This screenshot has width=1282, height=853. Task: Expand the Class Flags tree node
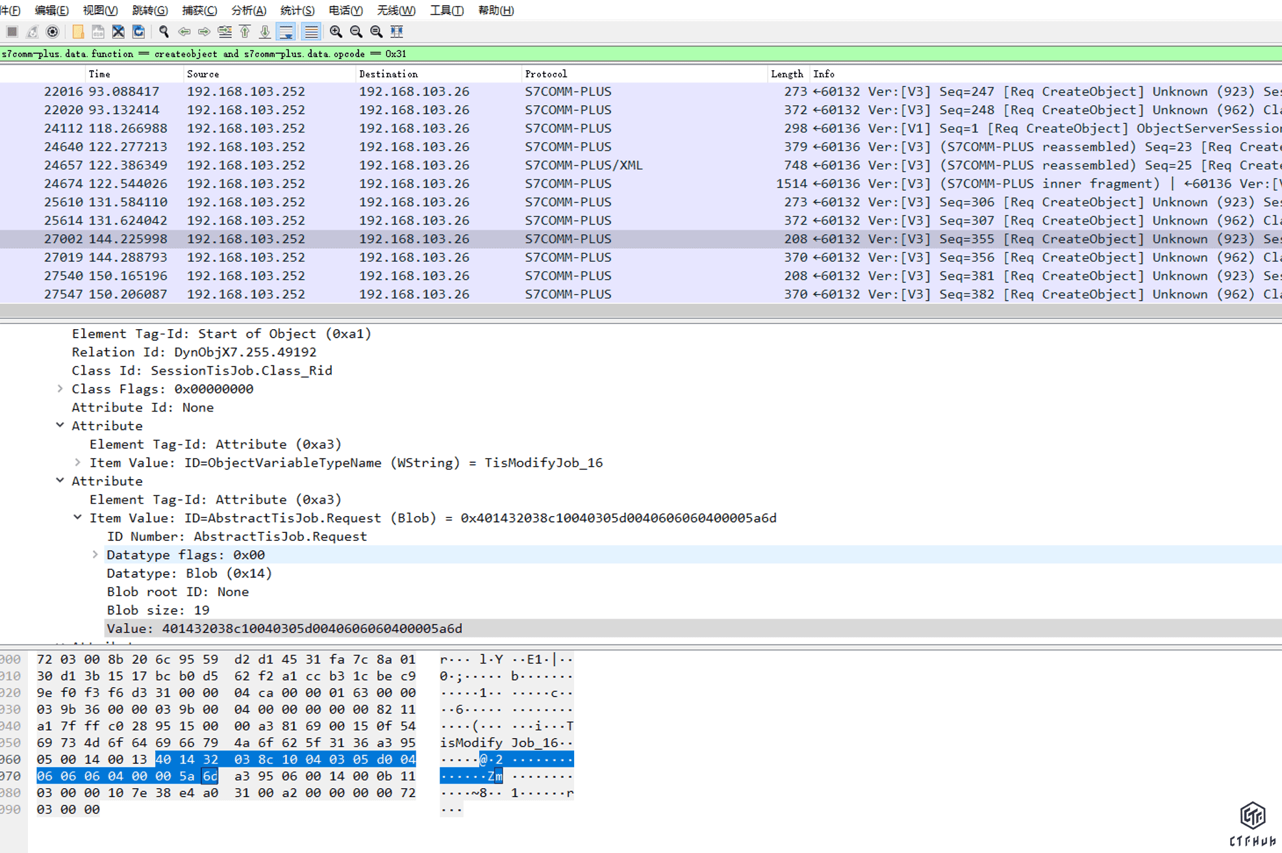tap(60, 389)
